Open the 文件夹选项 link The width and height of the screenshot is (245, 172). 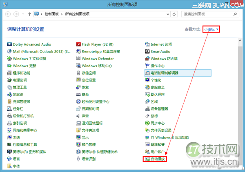point(91,130)
